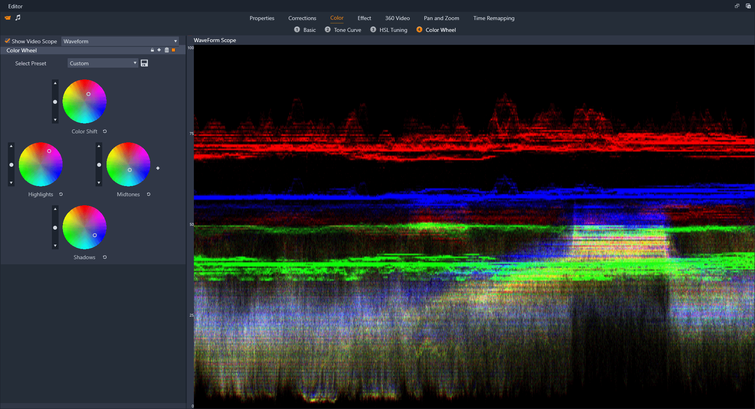Reset the Color Shift wheel

point(105,131)
